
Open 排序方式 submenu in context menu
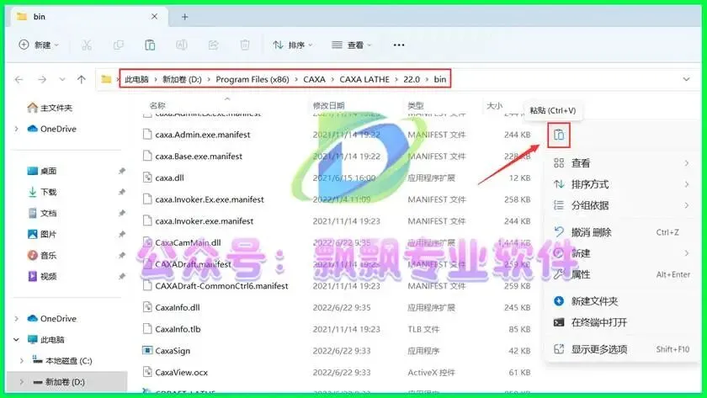(621, 184)
